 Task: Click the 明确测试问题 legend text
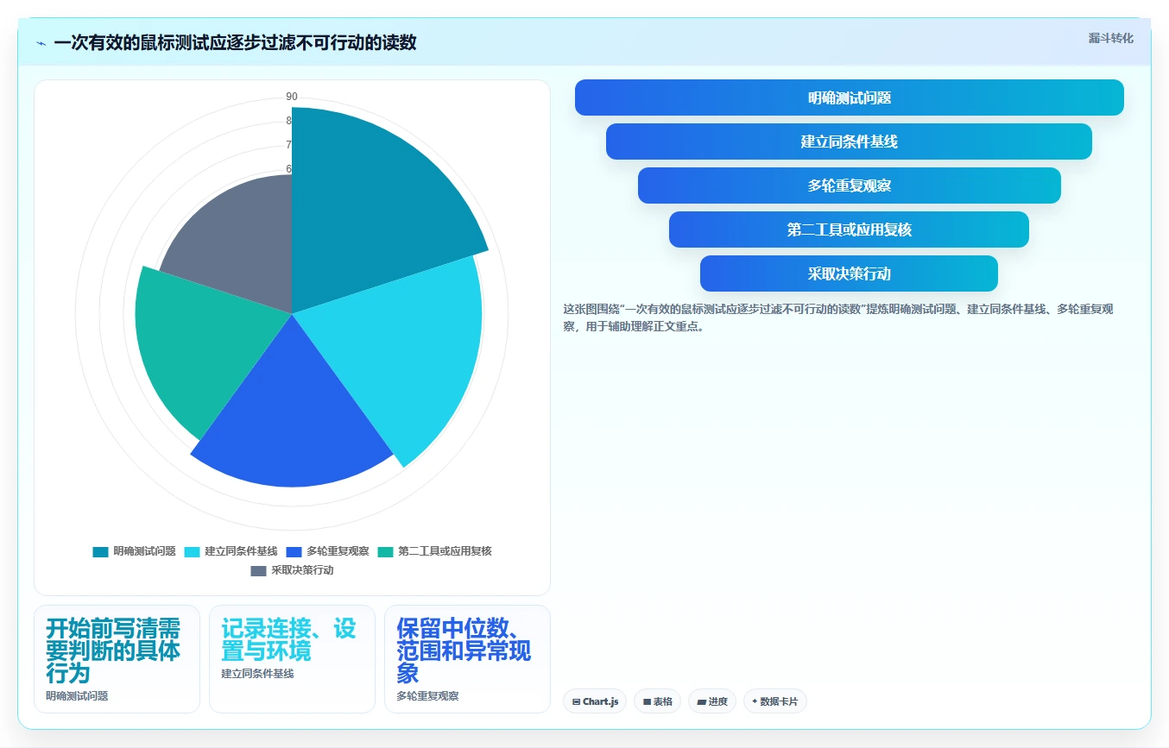144,551
